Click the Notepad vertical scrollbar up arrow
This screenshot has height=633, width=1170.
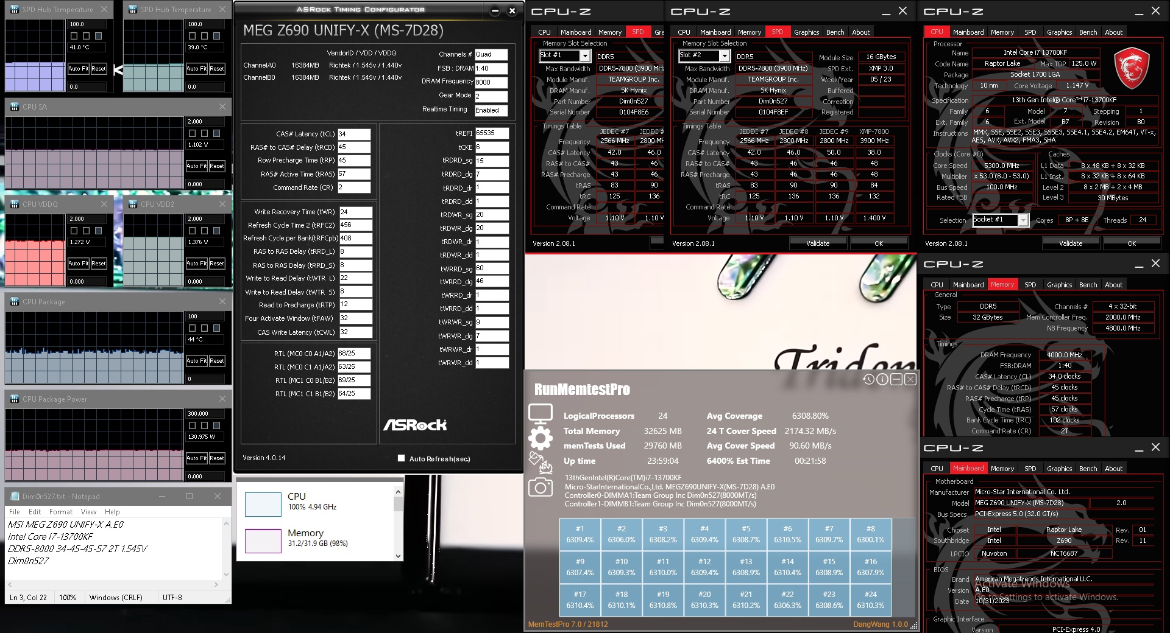tap(226, 523)
